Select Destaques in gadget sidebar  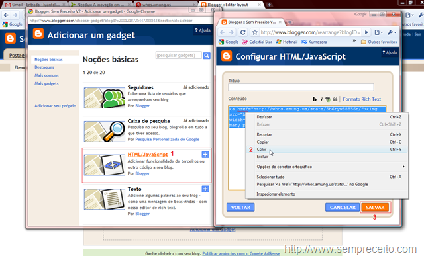click(x=44, y=67)
